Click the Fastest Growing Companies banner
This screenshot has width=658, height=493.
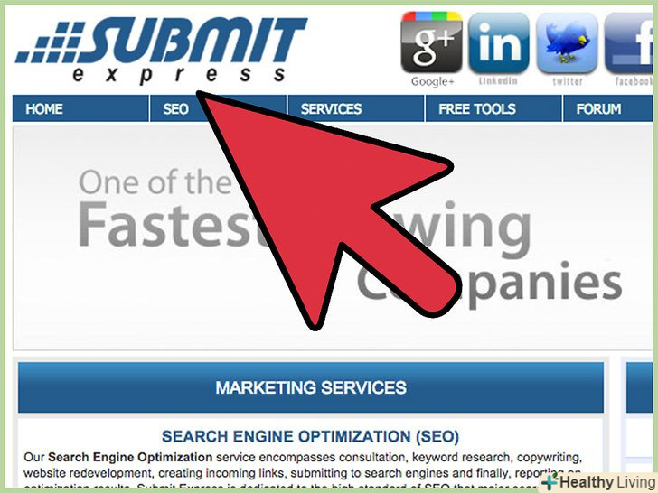pos(333,237)
